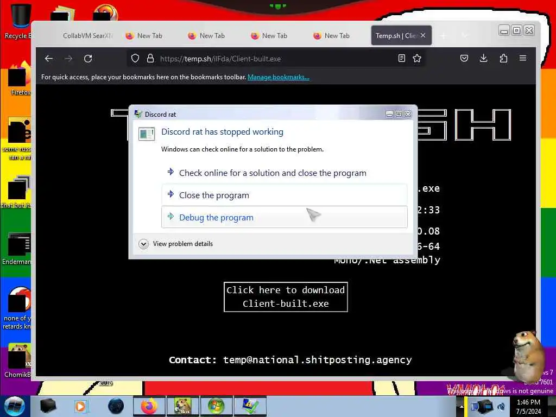556x417 pixels.
Task: Choose Close the program option
Action: [x=285, y=195]
